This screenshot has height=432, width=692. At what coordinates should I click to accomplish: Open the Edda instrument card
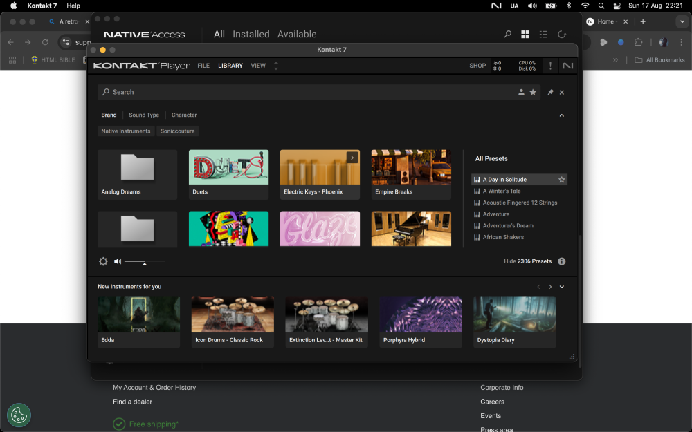point(138,322)
